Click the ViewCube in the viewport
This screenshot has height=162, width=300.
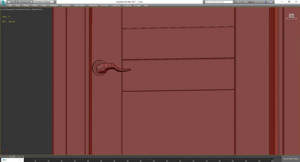coord(291,16)
